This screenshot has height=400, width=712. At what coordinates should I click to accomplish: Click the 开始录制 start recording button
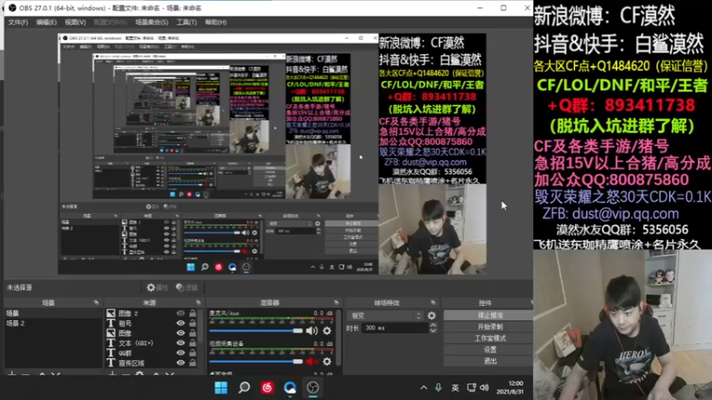[x=489, y=326]
